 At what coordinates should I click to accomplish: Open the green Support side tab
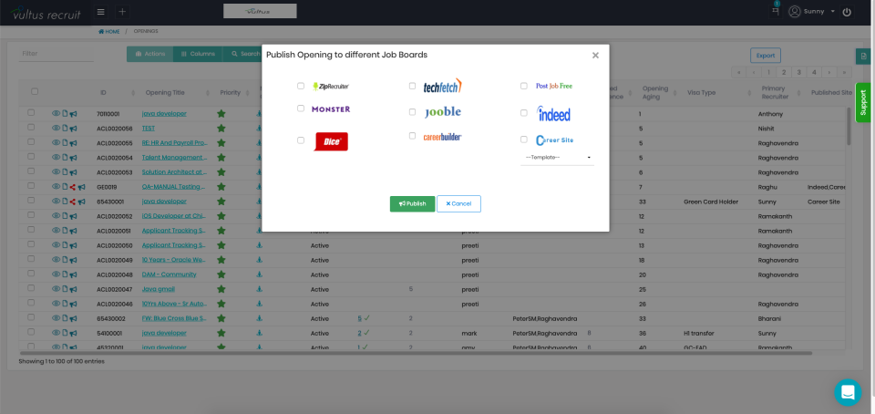coord(863,103)
